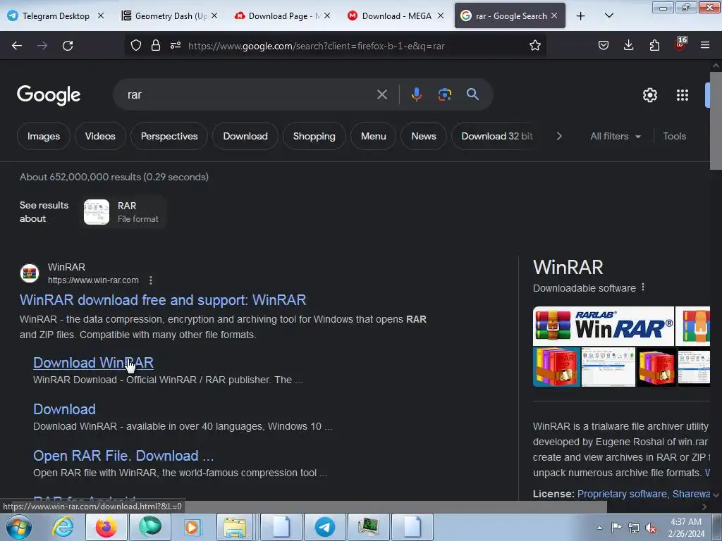Search by image with Google Lens icon
Image resolution: width=722 pixels, height=541 pixels.
click(444, 94)
